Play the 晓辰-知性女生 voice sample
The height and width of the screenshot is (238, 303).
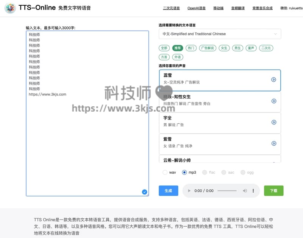pos(273,101)
